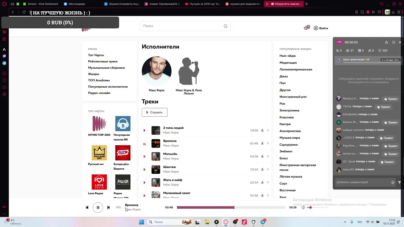Screen dimensions: 404x227
Task: Play track "Мотылёк"
Action: pyautogui.click(x=144, y=156)
